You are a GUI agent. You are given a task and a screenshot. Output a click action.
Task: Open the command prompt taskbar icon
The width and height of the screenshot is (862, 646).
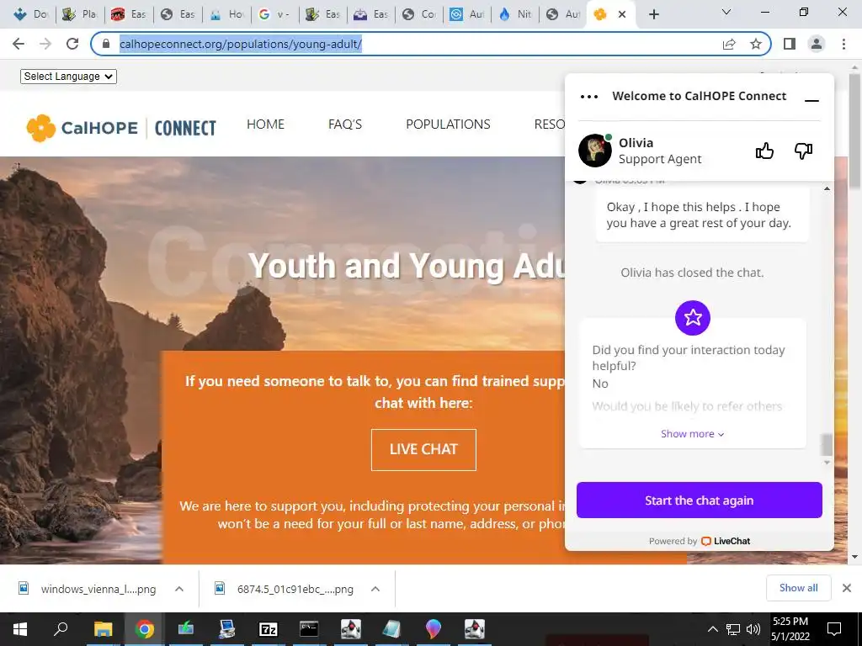(309, 629)
